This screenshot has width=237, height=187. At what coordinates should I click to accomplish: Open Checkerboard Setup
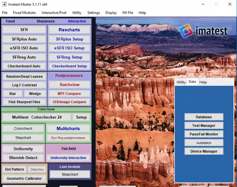69,66
